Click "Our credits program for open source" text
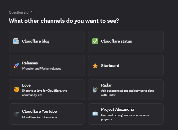 (125, 117)
